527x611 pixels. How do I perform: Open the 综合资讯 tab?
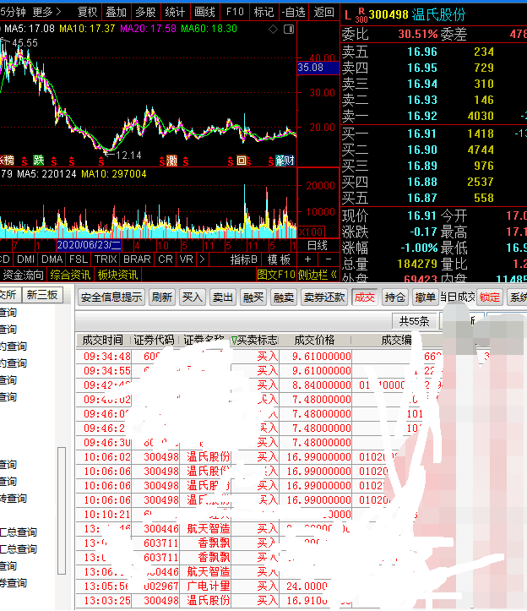70,275
